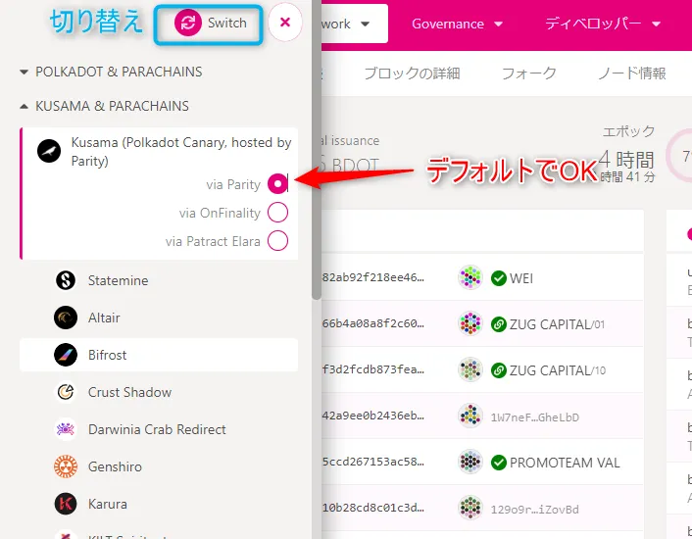The width and height of the screenshot is (692, 539).
Task: Switch to ブロックの詳細 tab
Action: (412, 73)
